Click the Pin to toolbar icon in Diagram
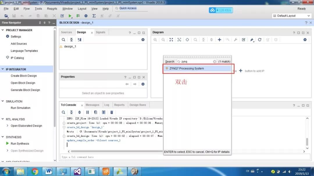The width and height of the screenshot is (314, 176). click(x=252, y=39)
